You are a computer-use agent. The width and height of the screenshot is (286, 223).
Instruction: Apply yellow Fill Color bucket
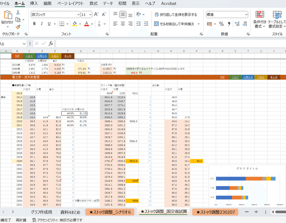click(x=75, y=24)
